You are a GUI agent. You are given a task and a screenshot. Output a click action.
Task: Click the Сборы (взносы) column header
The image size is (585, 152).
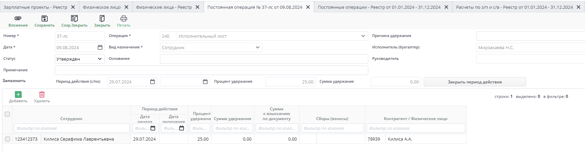332,119
